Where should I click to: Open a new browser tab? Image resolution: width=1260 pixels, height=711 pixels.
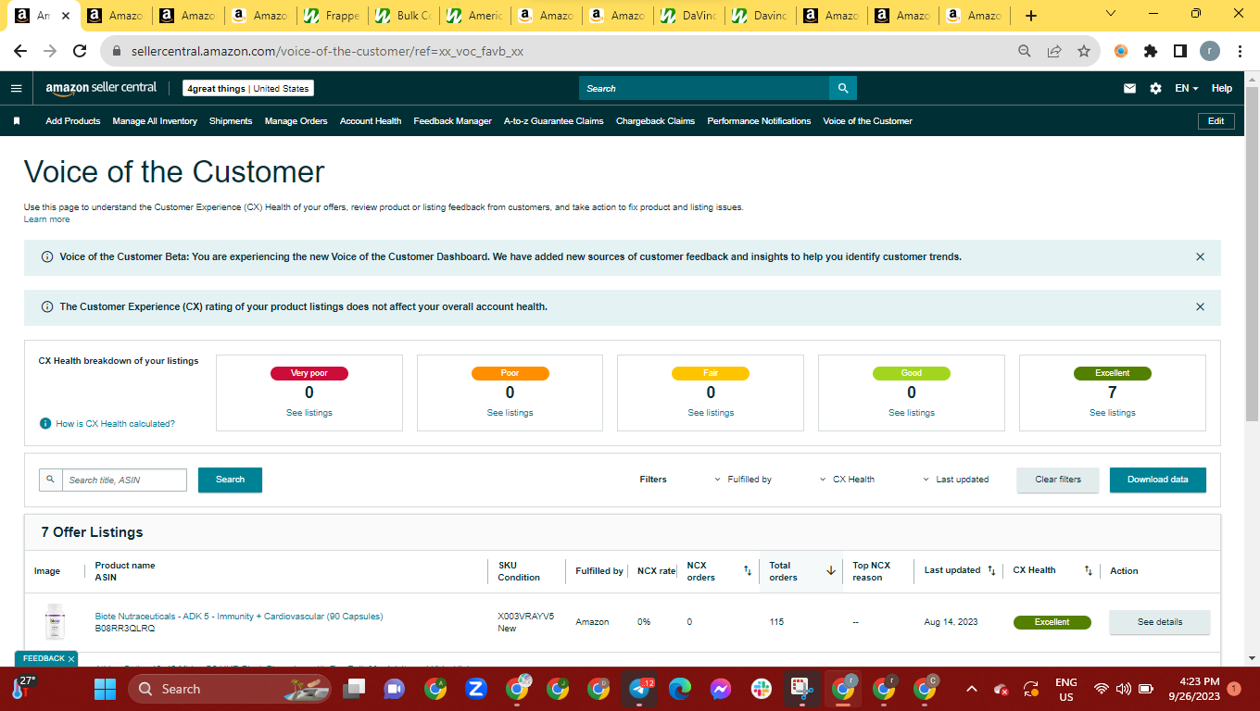tap(1031, 16)
